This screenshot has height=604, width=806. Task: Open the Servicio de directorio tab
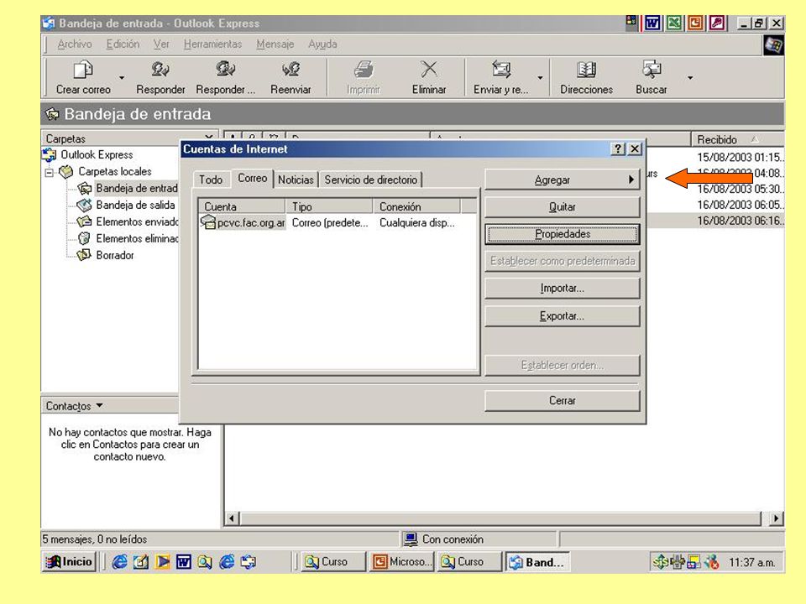click(x=370, y=180)
